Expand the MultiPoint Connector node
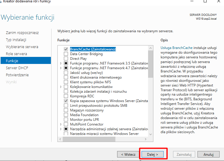 click(61, 124)
